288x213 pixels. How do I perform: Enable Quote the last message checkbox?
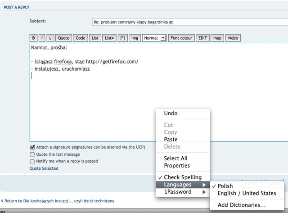[x=32, y=154]
